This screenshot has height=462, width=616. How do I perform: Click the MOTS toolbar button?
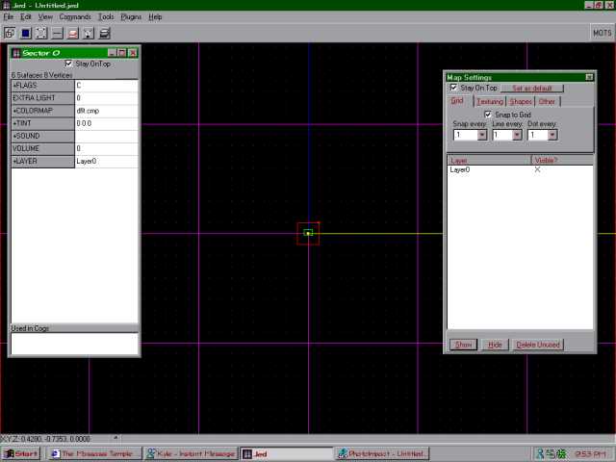tap(602, 33)
